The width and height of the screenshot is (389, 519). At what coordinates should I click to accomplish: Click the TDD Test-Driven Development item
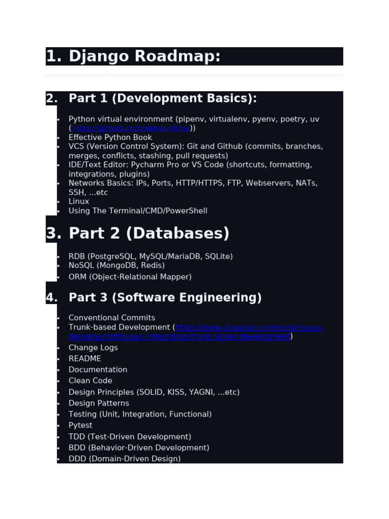point(130,437)
